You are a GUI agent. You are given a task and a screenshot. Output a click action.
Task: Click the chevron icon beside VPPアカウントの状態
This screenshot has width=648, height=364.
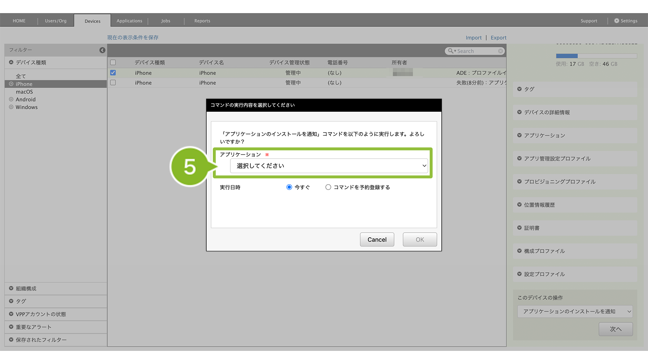11,314
